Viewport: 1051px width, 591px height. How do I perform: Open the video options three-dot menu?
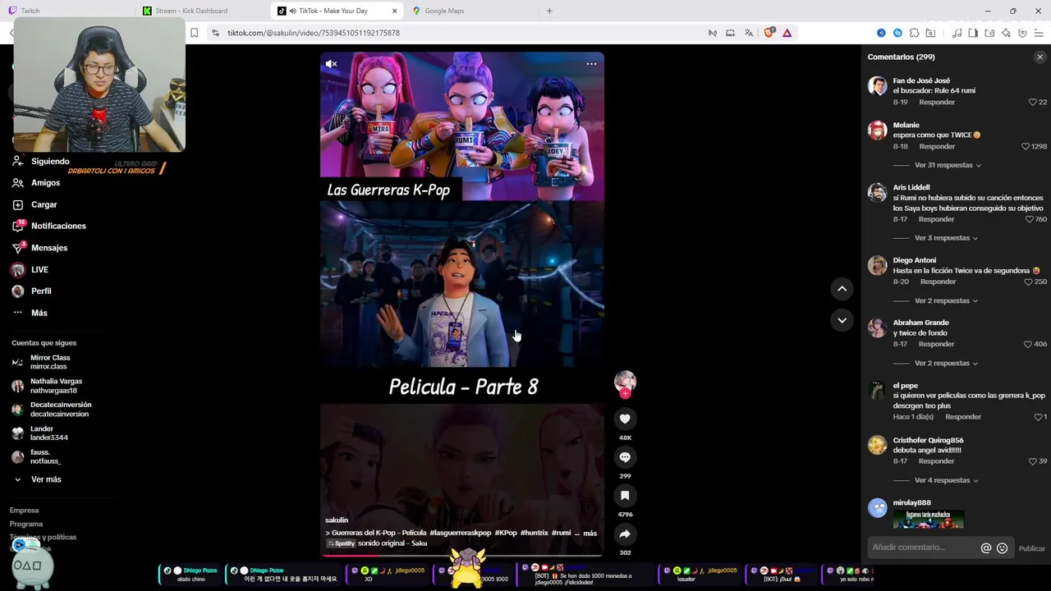tap(591, 63)
